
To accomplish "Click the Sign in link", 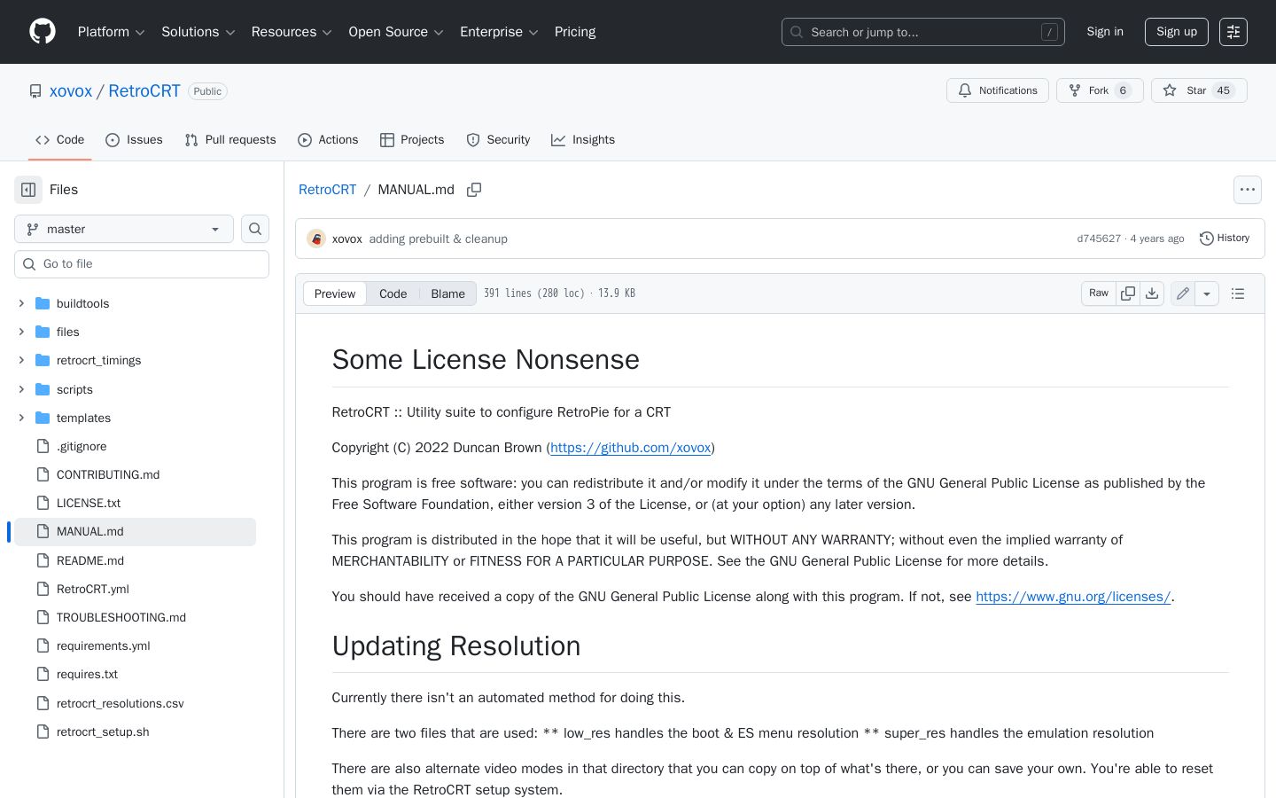I will click(x=1105, y=32).
